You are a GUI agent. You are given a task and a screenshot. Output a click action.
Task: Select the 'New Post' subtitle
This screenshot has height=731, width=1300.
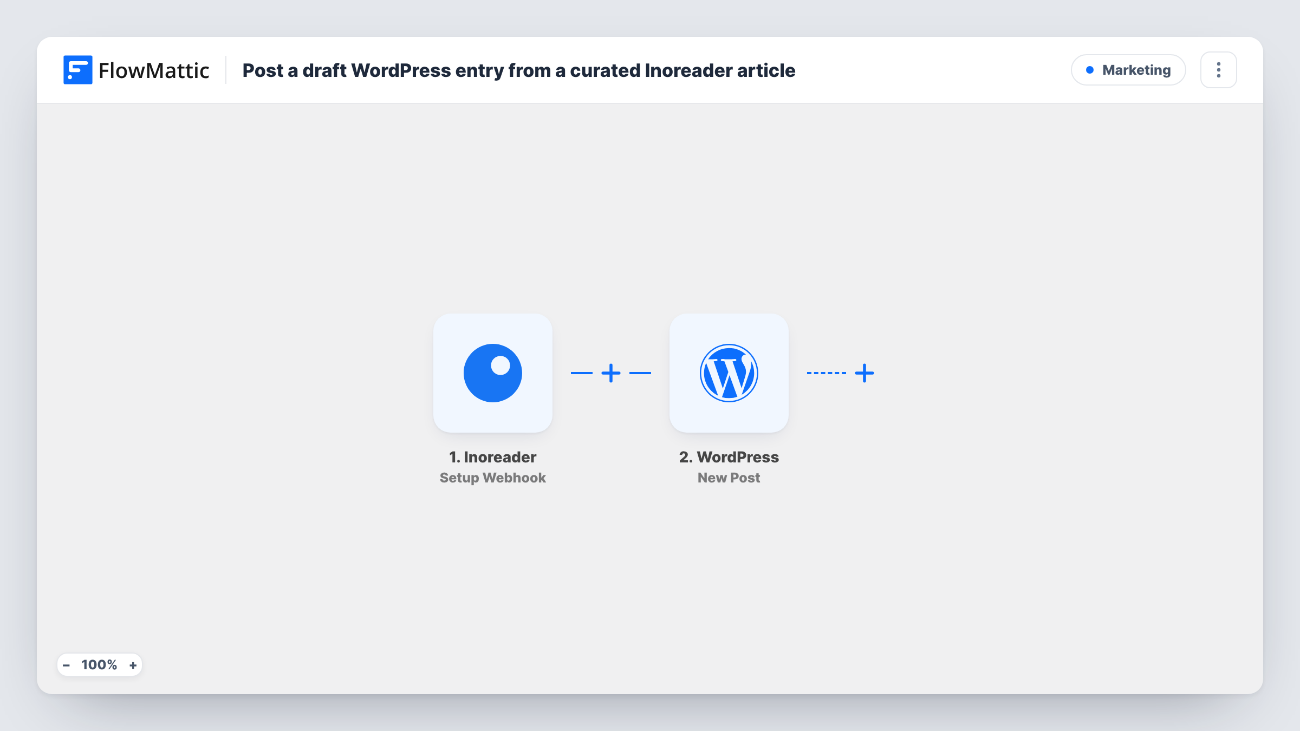coord(729,478)
